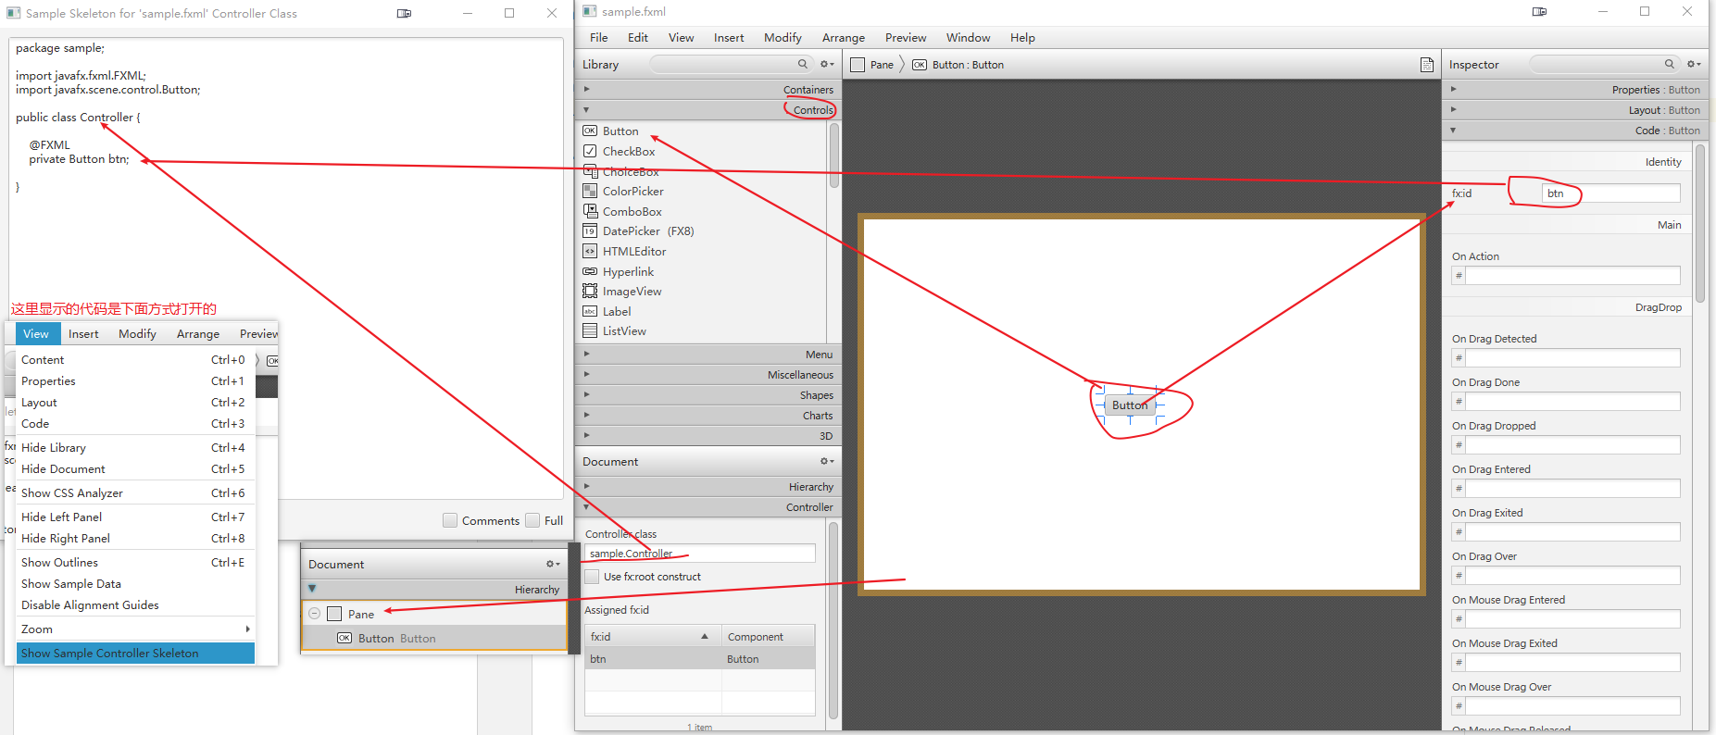1716x735 pixels.
Task: Choose Show Sample Controller Skeleton menu entry
Action: [x=135, y=653]
